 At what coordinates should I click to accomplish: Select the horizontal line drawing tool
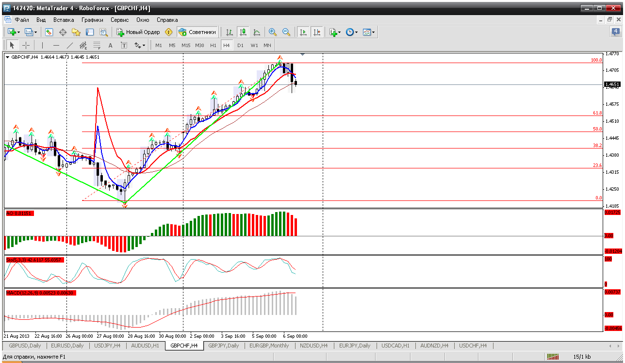coord(56,45)
